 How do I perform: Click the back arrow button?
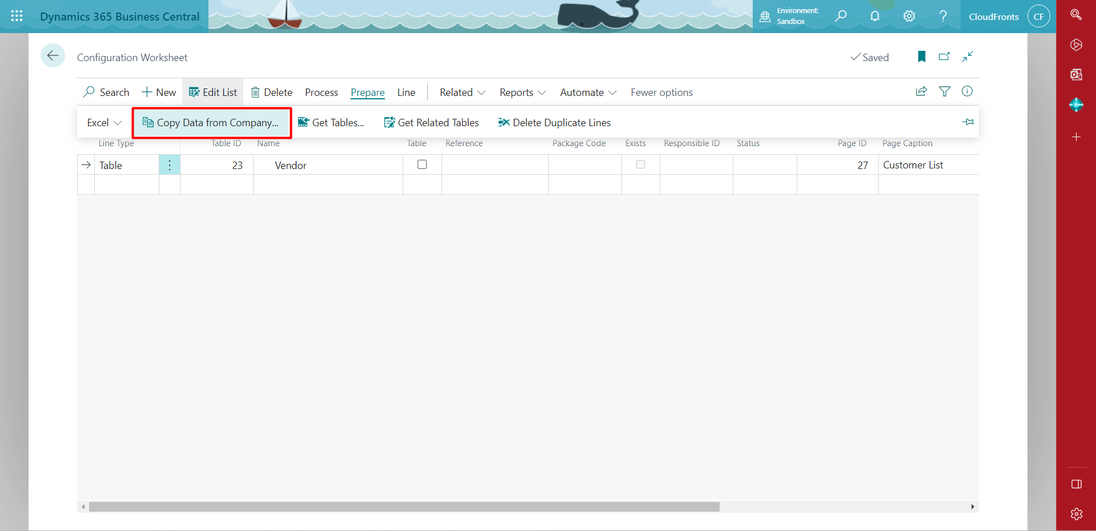click(x=53, y=56)
